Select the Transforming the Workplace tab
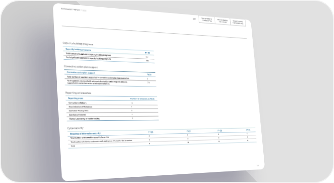This screenshot has width=334, height=183. [x=238, y=22]
